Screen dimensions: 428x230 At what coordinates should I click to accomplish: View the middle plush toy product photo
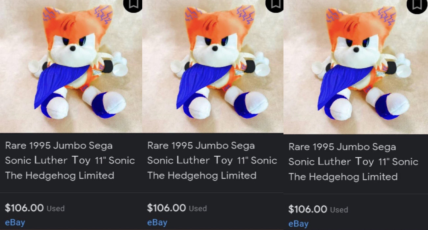[x=213, y=66]
